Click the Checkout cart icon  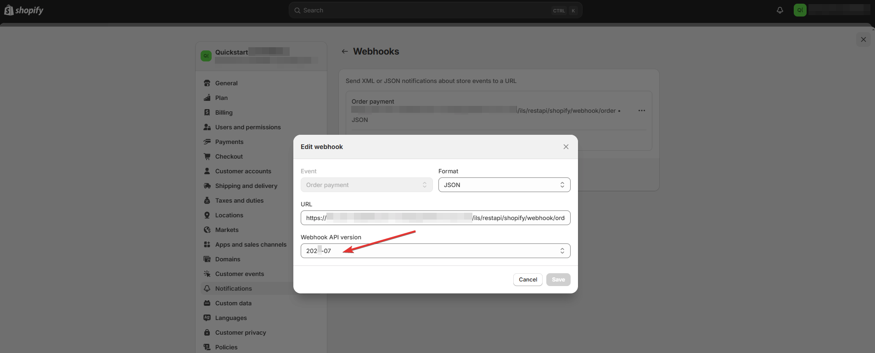[x=207, y=156]
